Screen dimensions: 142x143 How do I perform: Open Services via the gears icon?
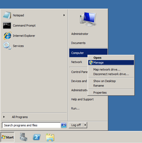coord(7,46)
